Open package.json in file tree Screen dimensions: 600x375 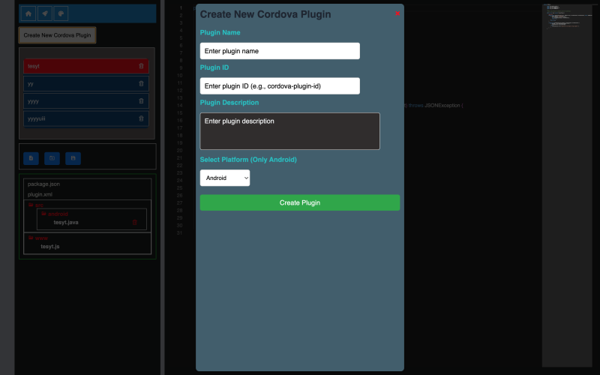click(x=43, y=184)
